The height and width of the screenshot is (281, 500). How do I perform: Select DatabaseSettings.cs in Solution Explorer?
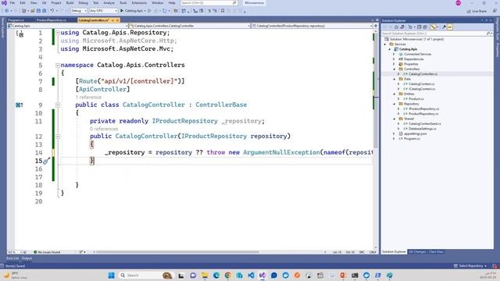pos(423,129)
